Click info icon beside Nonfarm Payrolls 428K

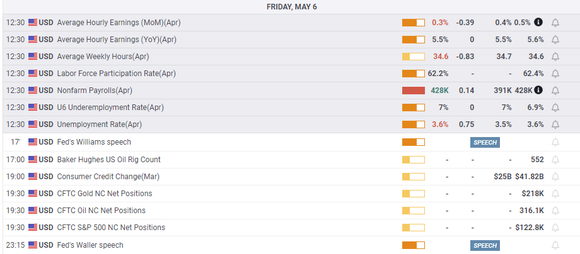(538, 91)
